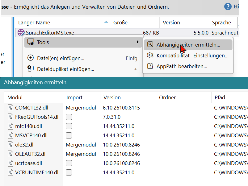Click the Version column header in dependencies

pyautogui.click(x=112, y=97)
